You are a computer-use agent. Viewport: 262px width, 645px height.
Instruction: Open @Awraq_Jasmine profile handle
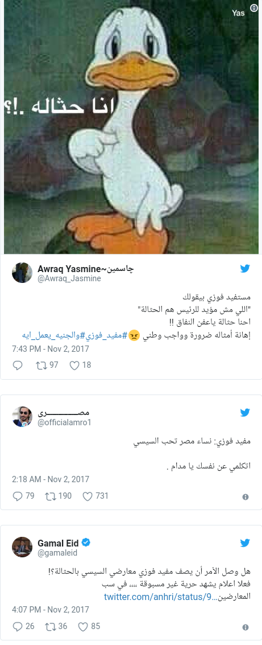[69, 278]
